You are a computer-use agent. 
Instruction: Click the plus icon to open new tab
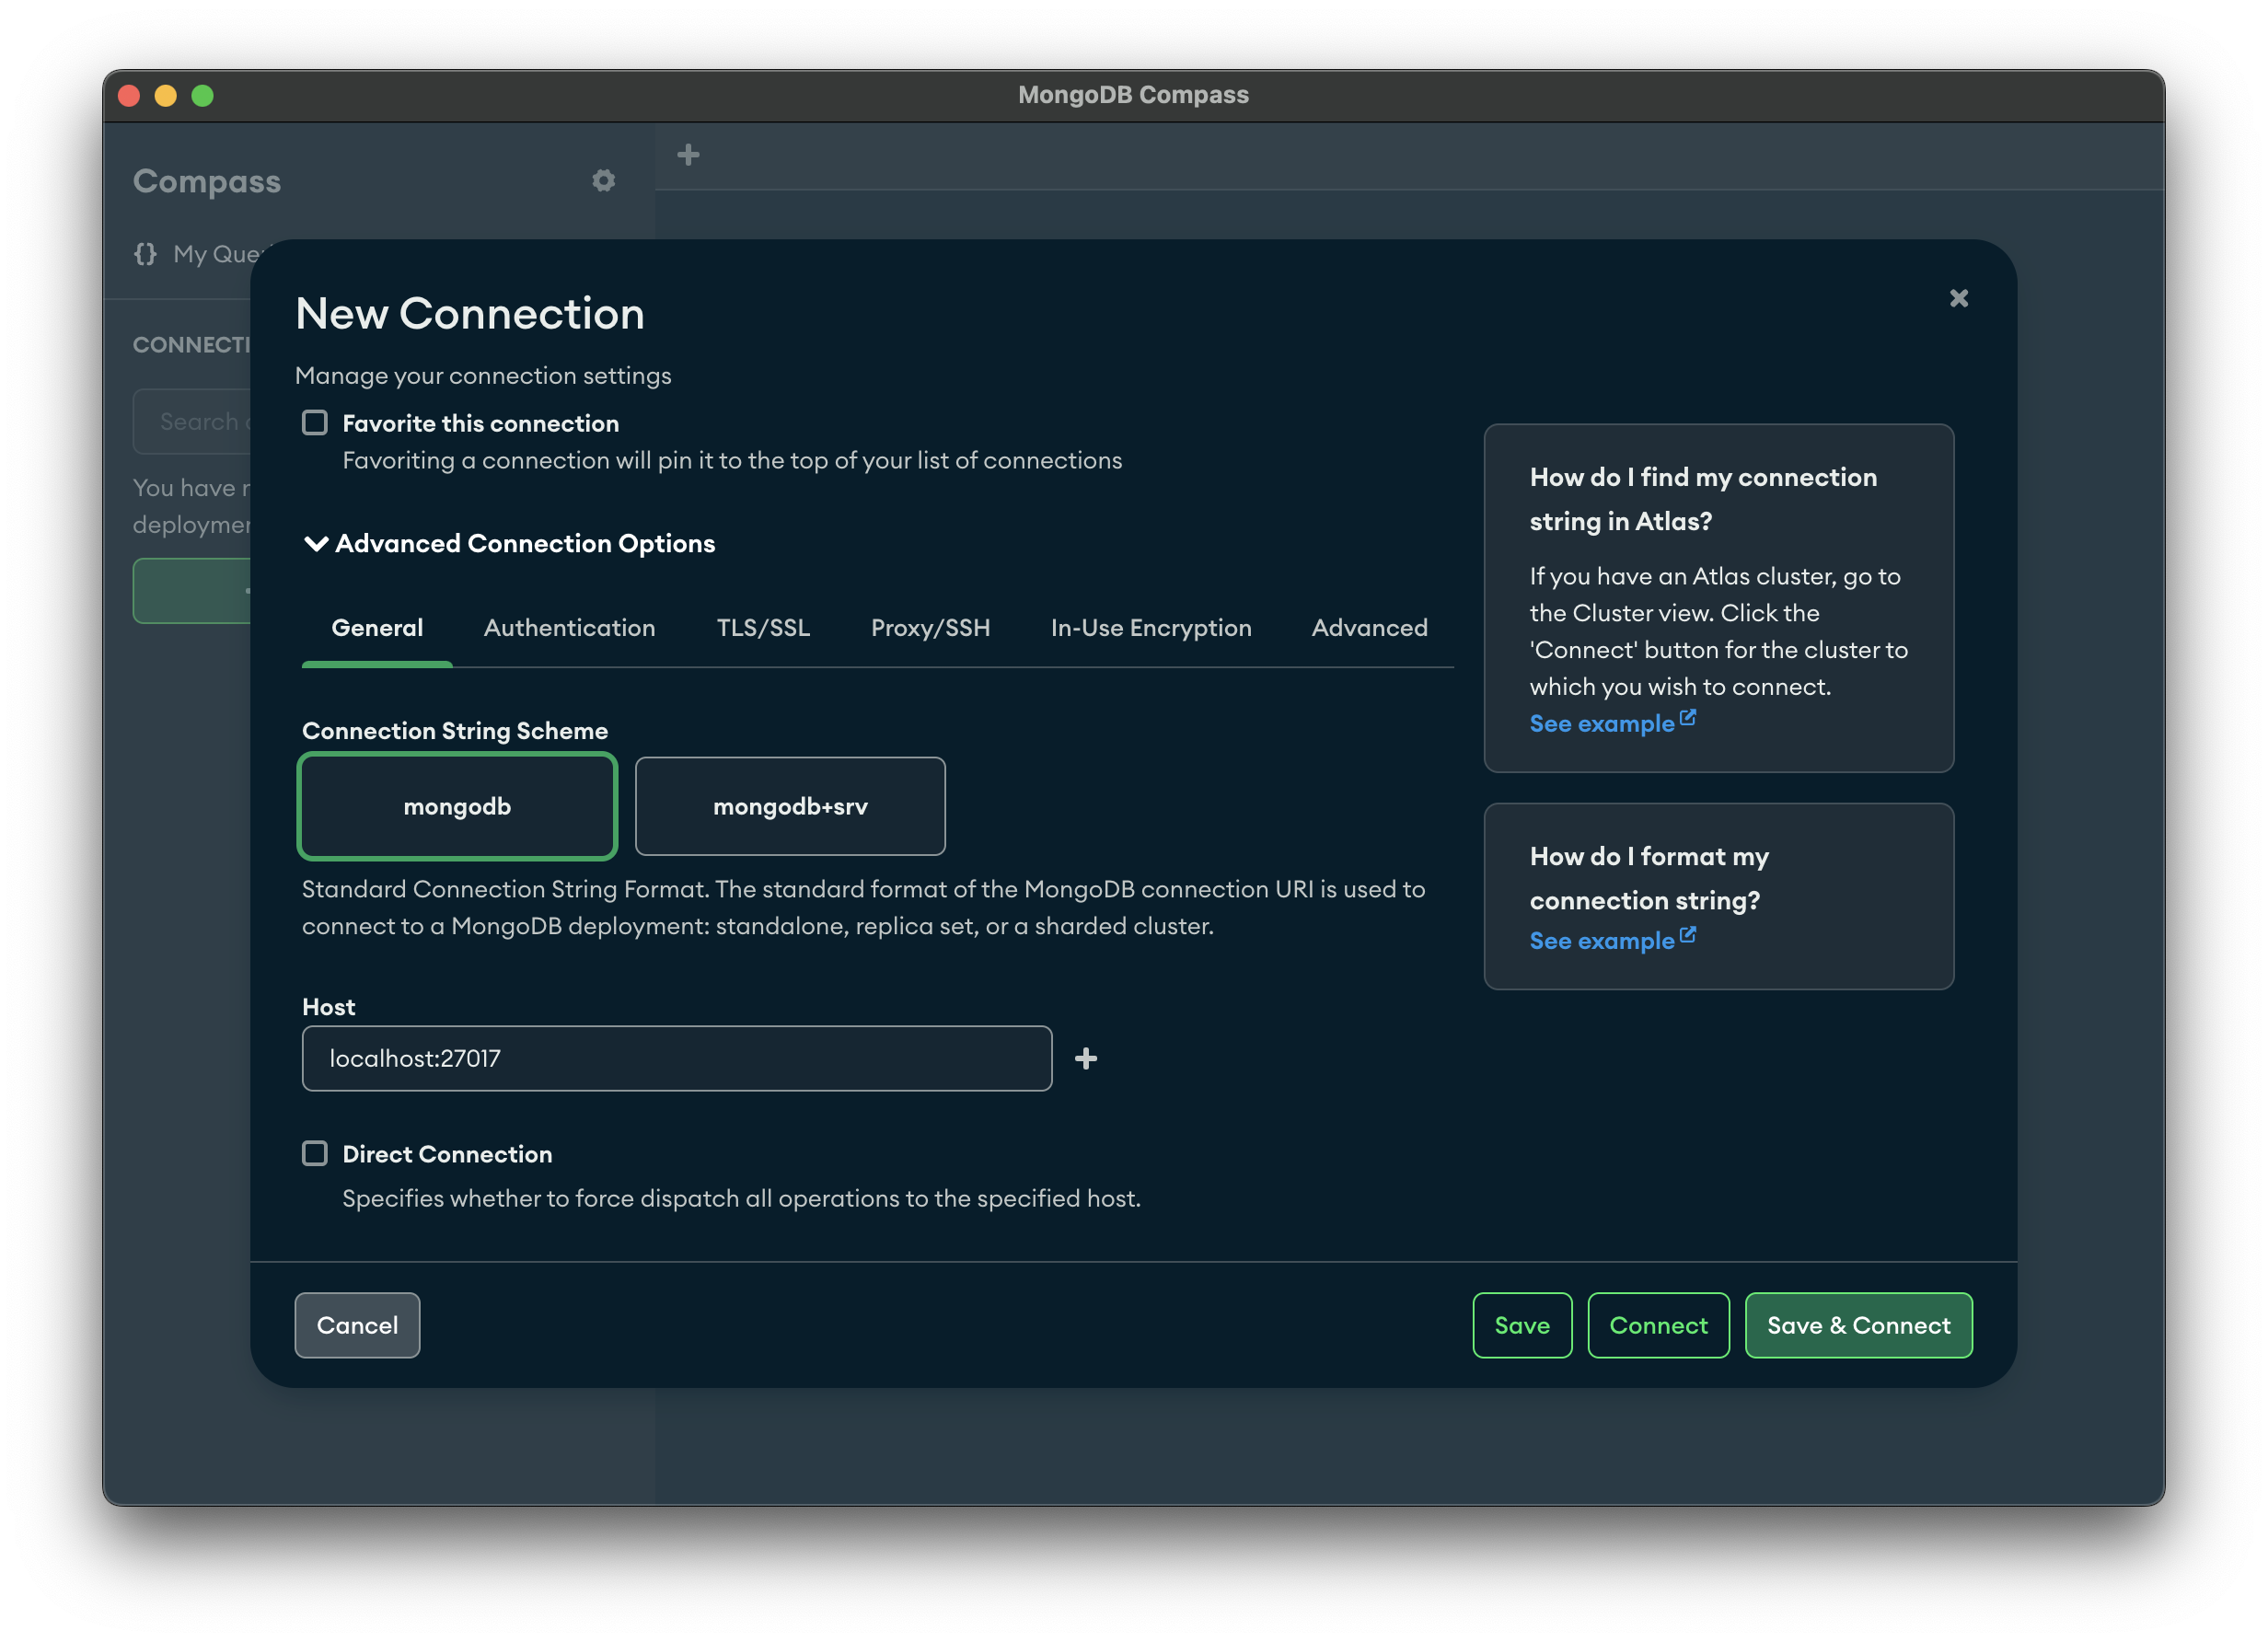[x=688, y=155]
